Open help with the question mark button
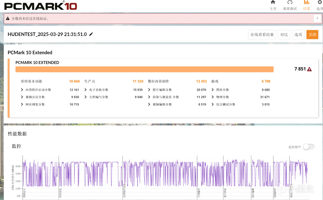This screenshot has height=200, width=323. click(317, 18)
